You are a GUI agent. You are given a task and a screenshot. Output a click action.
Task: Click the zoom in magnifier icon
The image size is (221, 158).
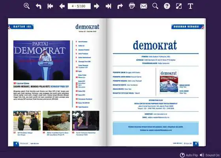click(x=26, y=6)
